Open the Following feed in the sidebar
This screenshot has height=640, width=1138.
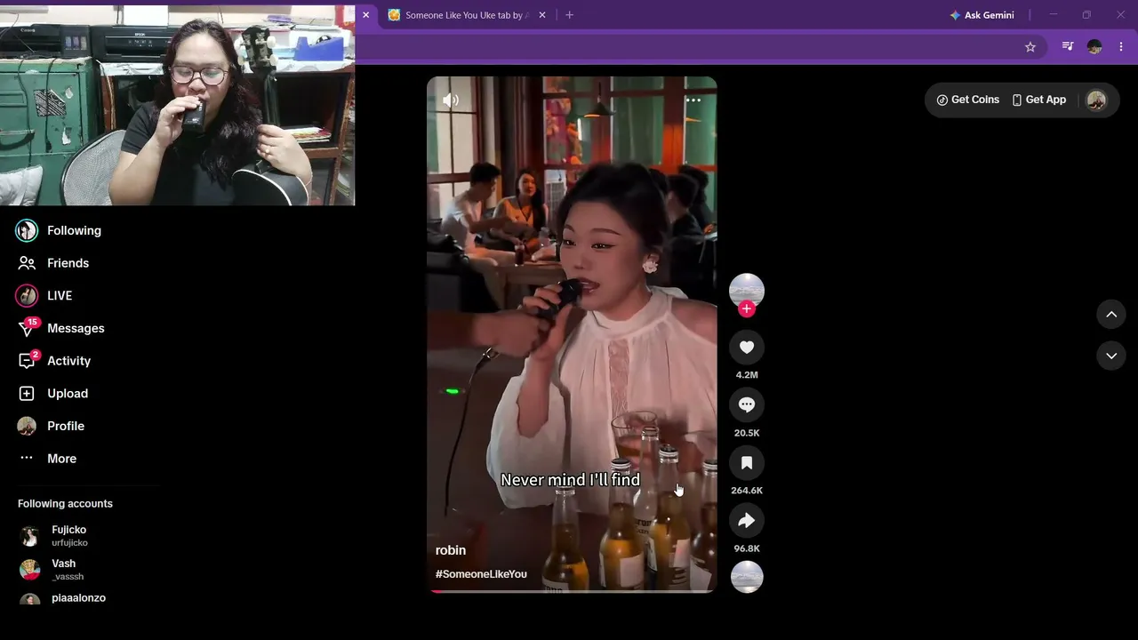60,230
